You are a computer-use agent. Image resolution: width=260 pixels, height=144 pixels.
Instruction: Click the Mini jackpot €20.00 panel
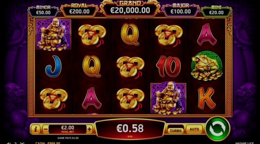coord(216,11)
